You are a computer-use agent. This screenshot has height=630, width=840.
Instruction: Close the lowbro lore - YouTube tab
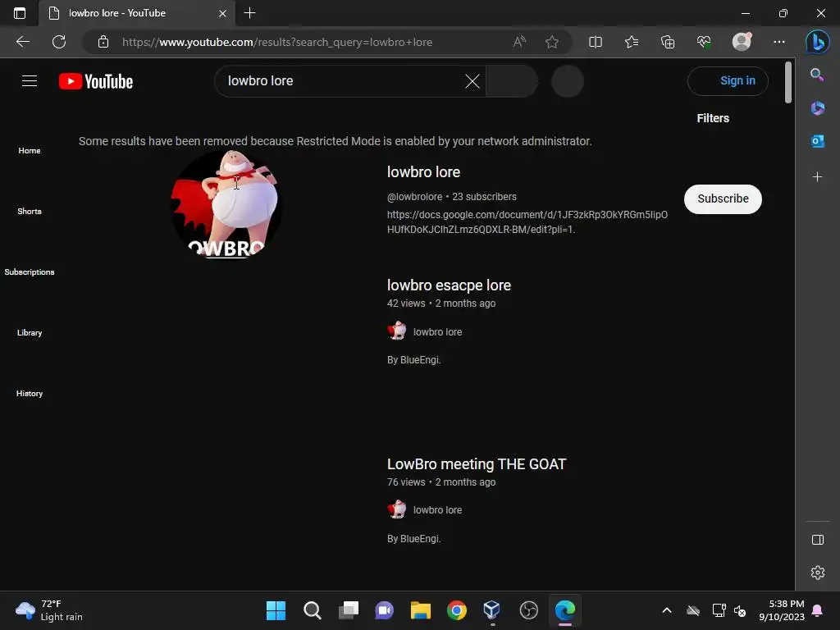click(222, 13)
